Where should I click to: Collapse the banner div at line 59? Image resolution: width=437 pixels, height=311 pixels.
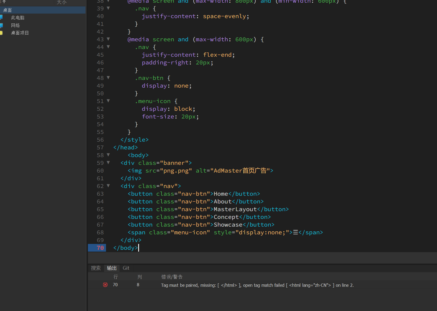click(x=108, y=162)
